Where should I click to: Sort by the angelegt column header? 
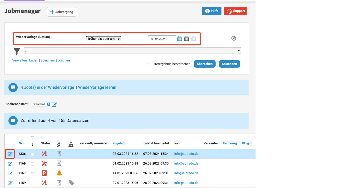119,143
